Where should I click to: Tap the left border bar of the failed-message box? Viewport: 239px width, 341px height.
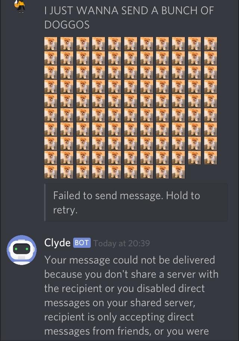(x=45, y=203)
